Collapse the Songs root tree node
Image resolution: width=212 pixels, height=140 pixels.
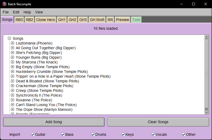tap(10, 38)
